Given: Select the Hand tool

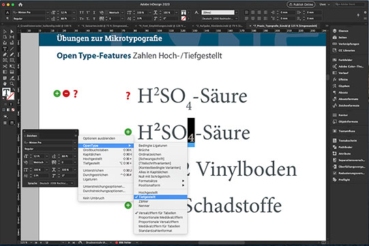Looking at the screenshot, I should click(x=5, y=84).
